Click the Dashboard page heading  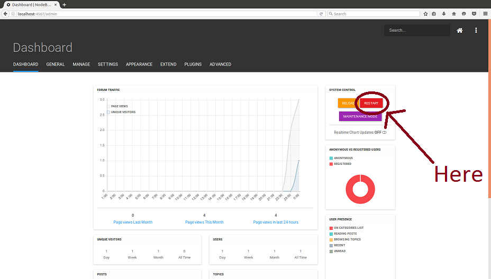[x=42, y=48]
